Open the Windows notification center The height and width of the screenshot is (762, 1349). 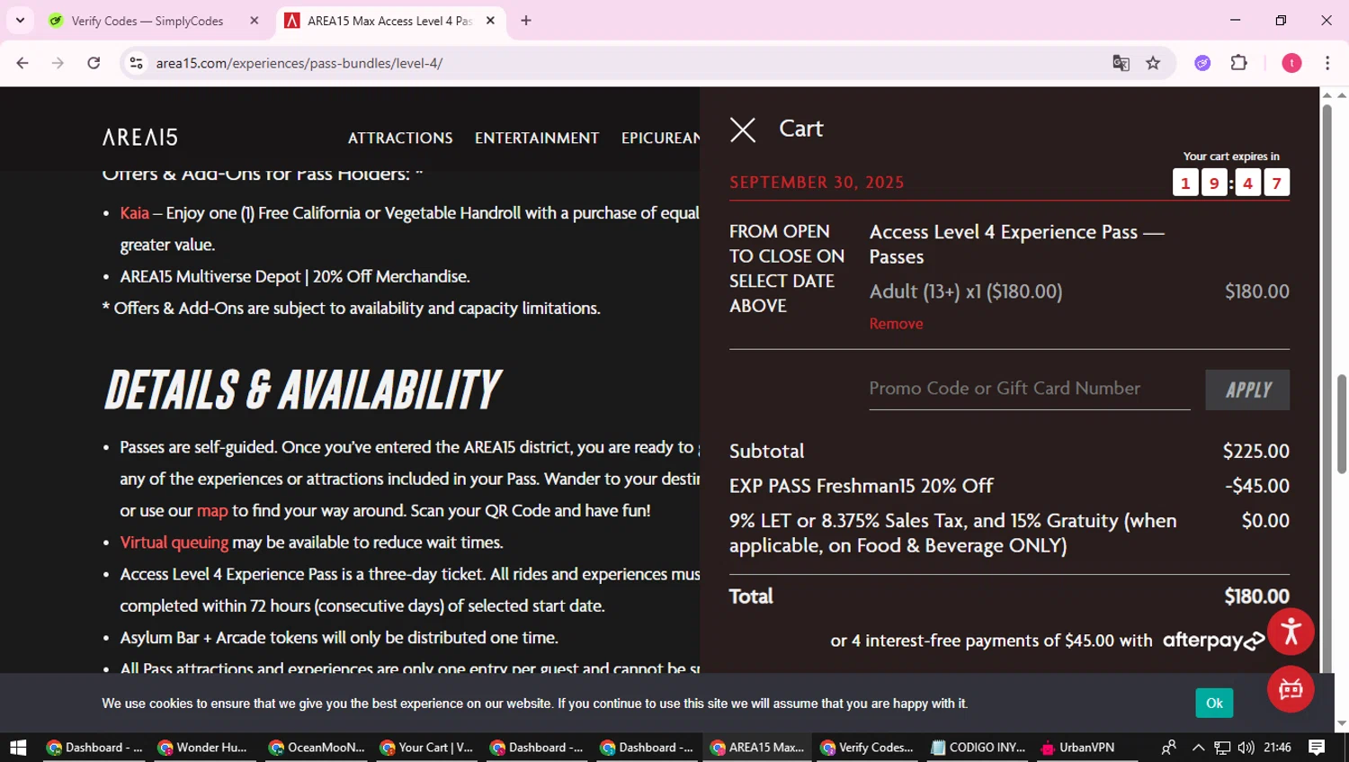(x=1317, y=748)
